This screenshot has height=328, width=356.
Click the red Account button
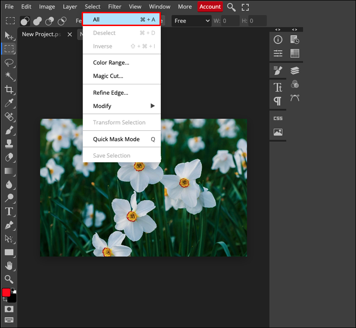click(210, 7)
